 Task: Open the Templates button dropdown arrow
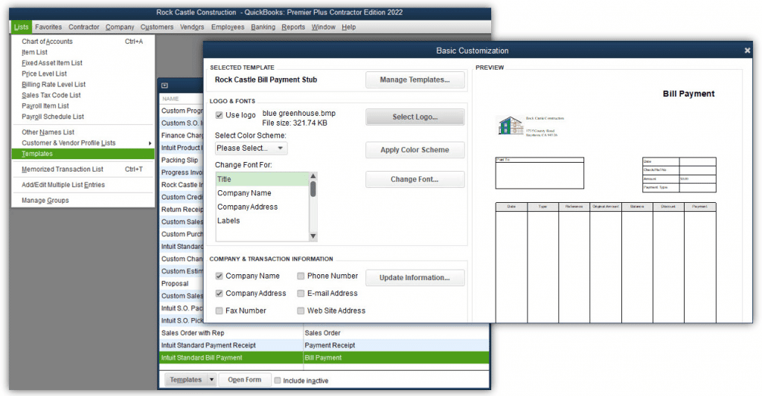[x=211, y=380]
